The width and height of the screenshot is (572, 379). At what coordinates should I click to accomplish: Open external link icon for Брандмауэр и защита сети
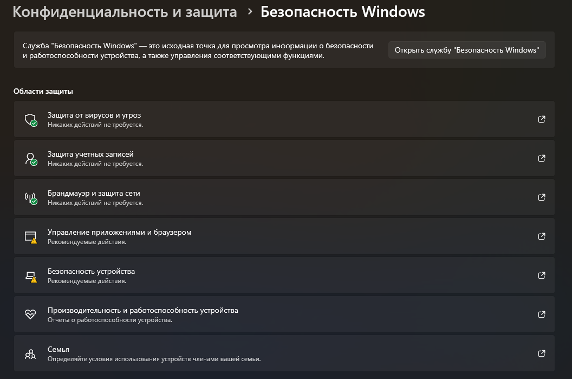point(541,197)
